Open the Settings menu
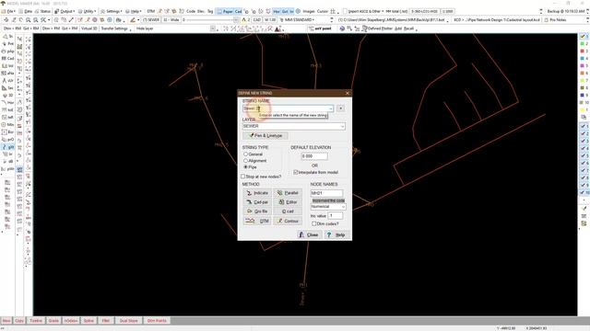 pyautogui.click(x=111, y=11)
